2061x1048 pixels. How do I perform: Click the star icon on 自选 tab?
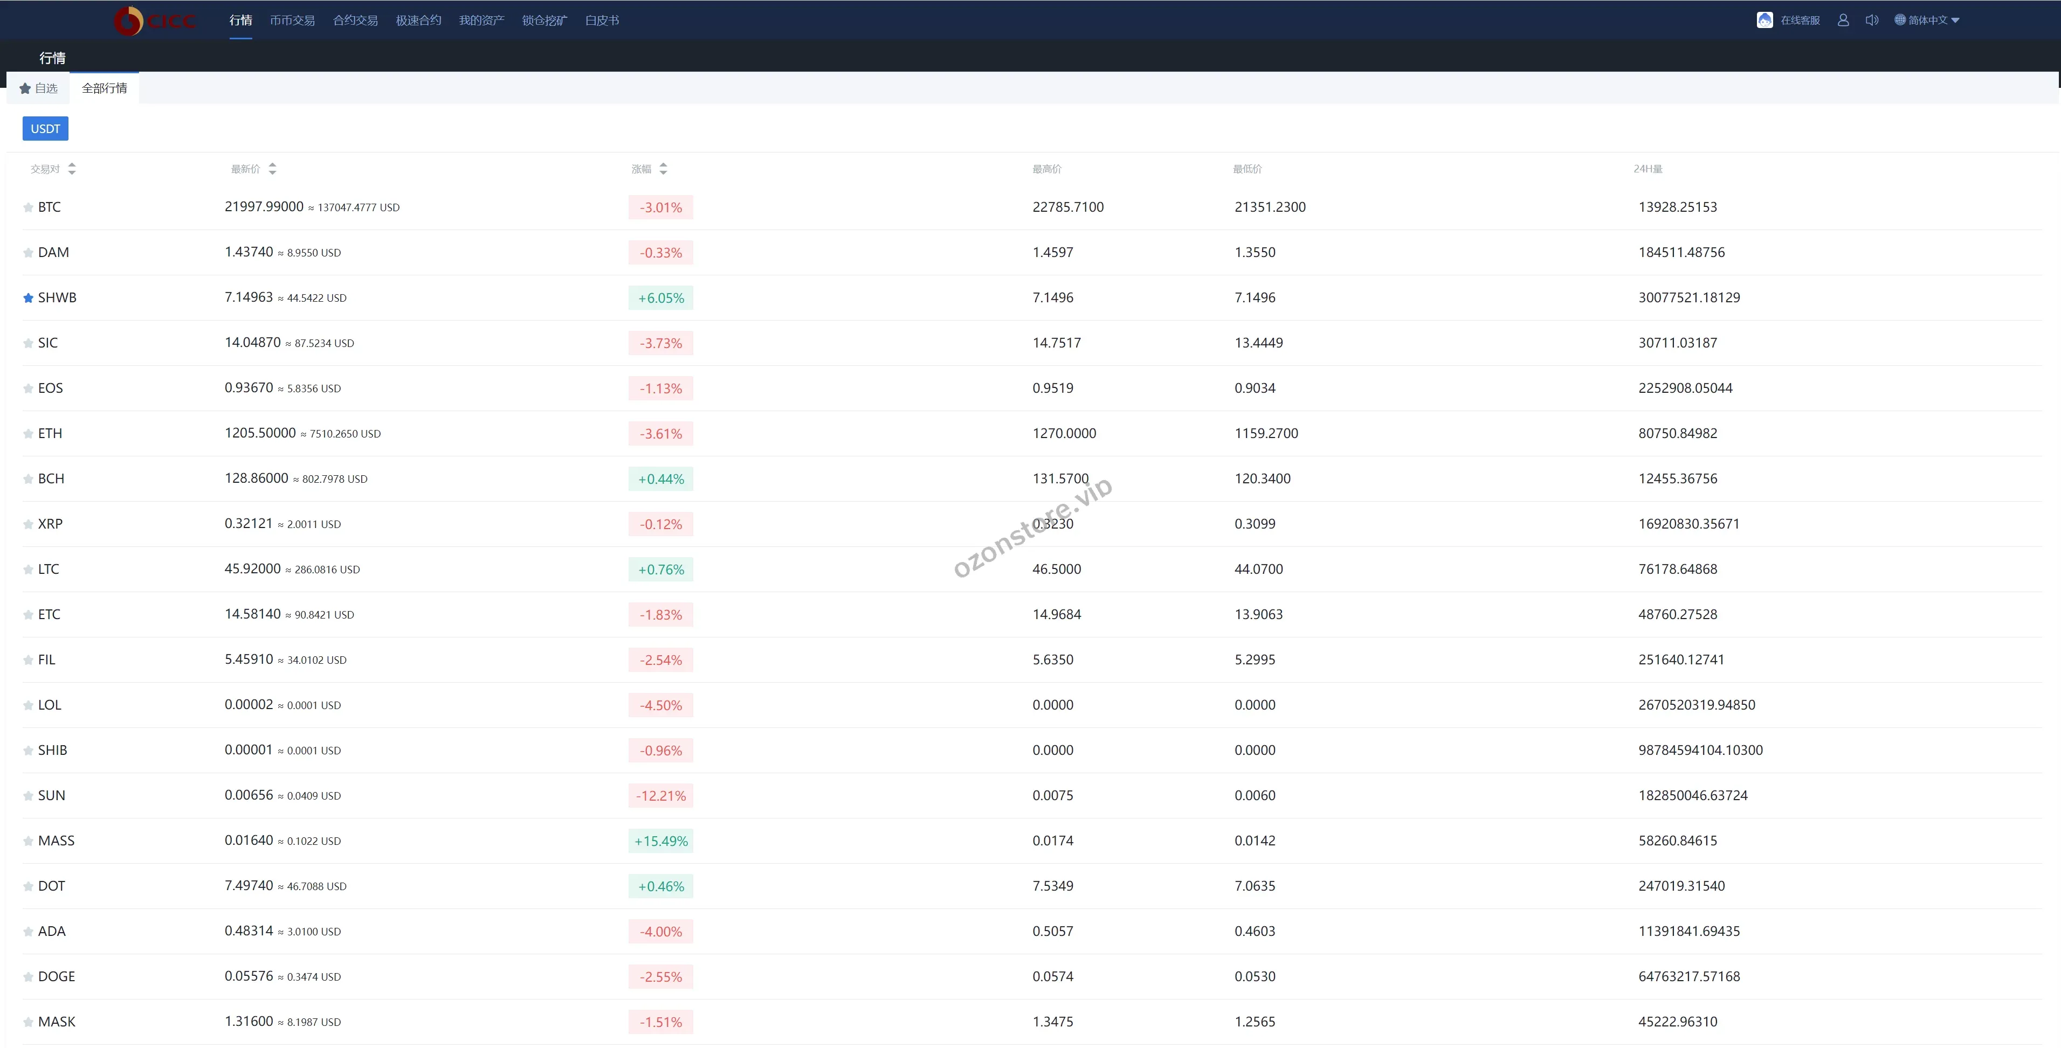25,89
